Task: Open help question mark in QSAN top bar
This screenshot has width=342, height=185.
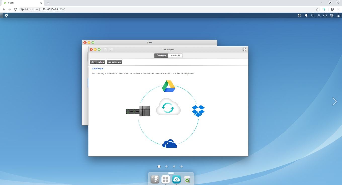Action: [325, 15]
